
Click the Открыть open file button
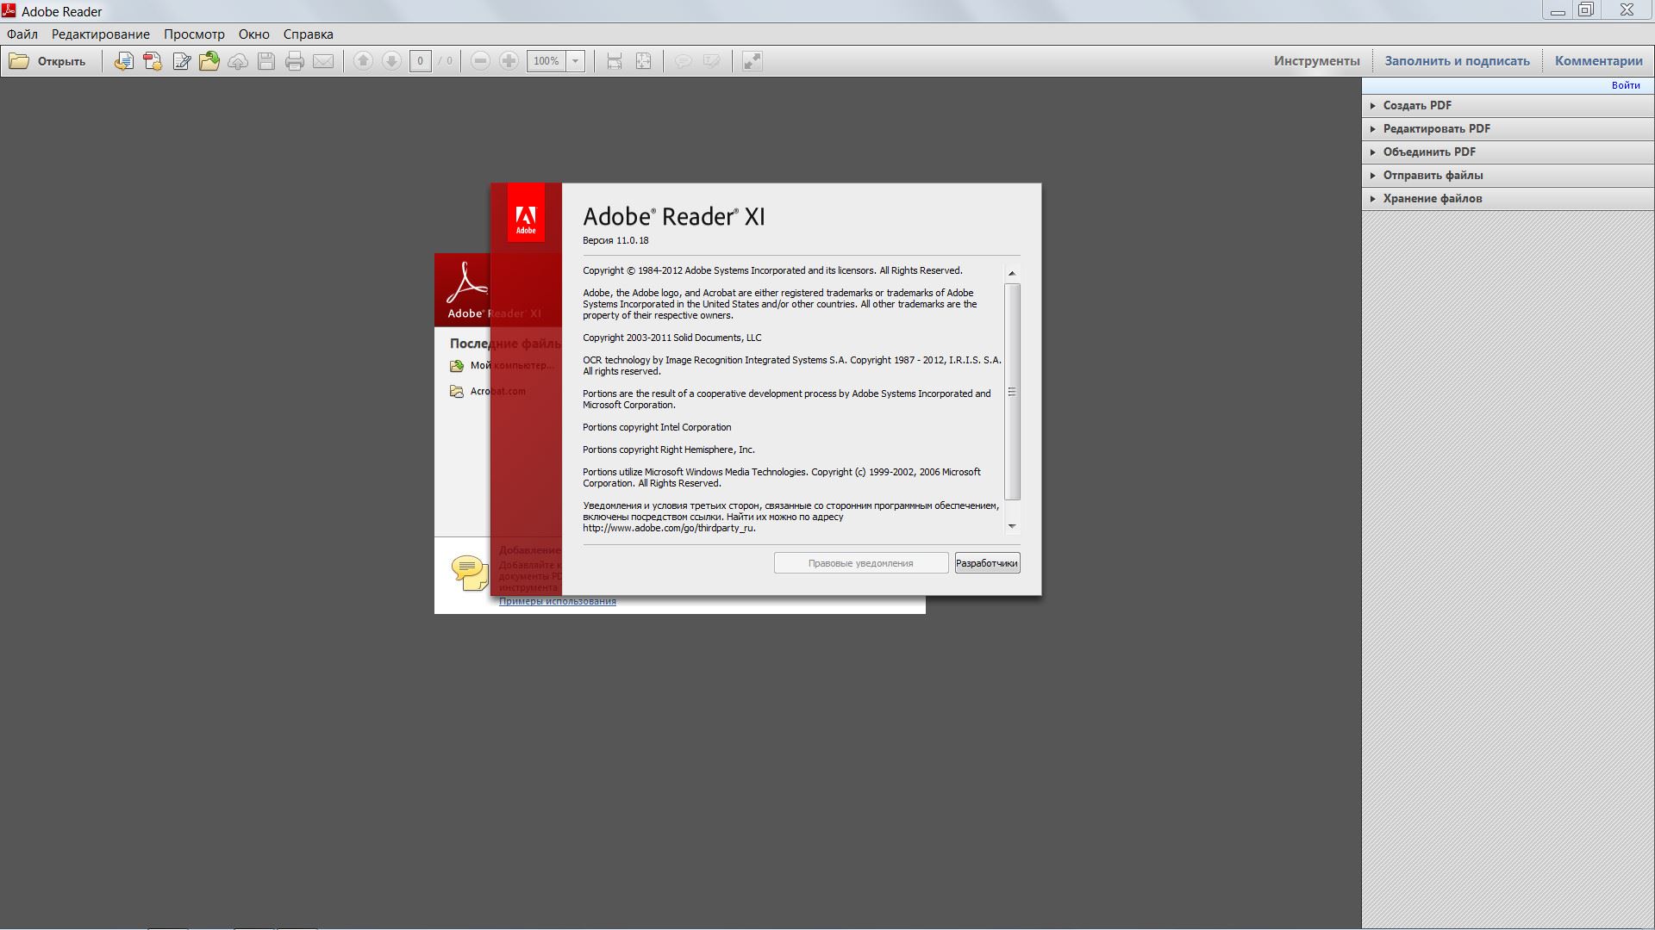[47, 61]
